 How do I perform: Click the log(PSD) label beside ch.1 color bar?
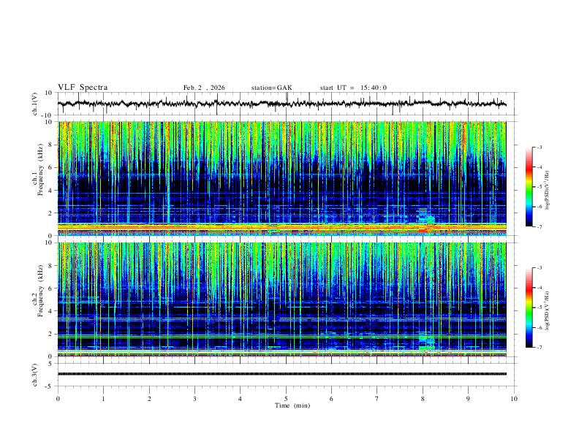(547, 190)
